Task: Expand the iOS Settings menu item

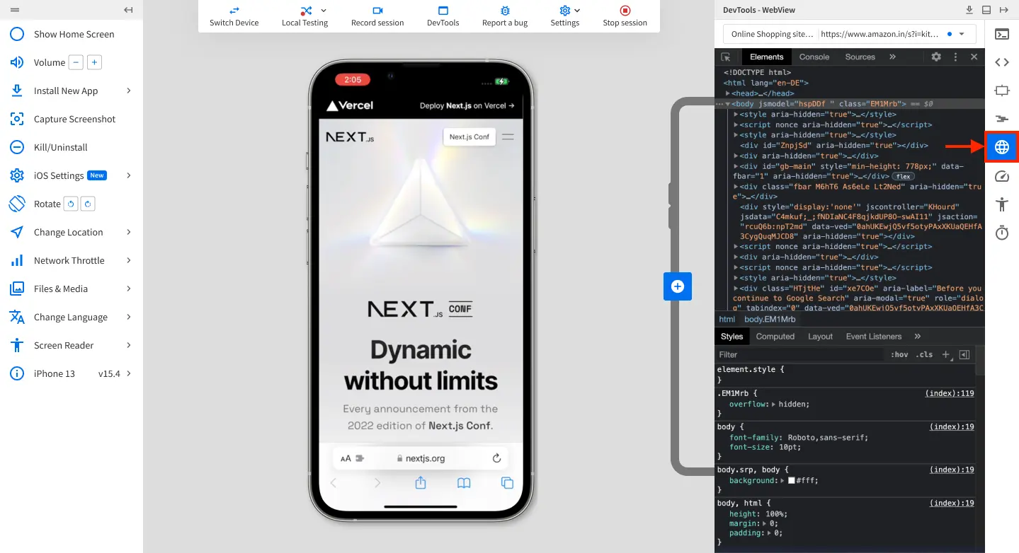Action: (x=69, y=175)
